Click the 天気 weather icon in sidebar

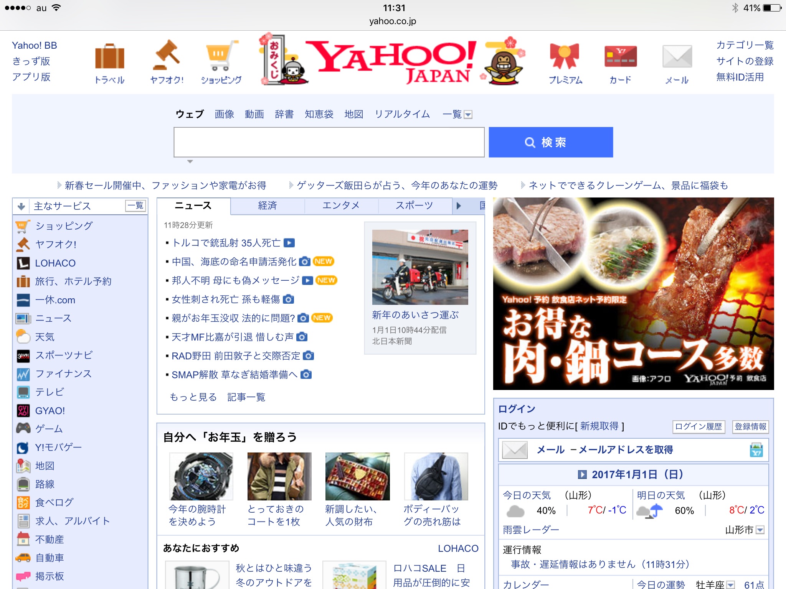click(23, 337)
